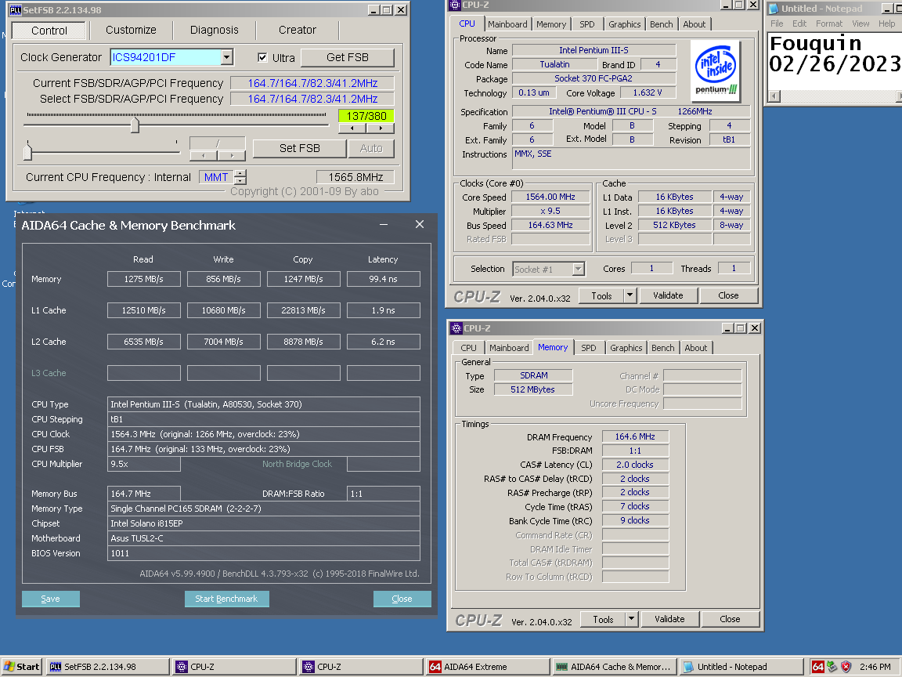The image size is (902, 677).
Task: Click the lower SetFSB slider thumb
Action: (27, 152)
